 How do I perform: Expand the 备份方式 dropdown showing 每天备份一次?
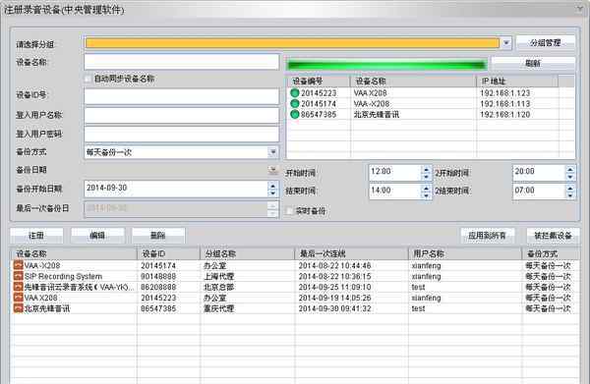[x=273, y=152]
